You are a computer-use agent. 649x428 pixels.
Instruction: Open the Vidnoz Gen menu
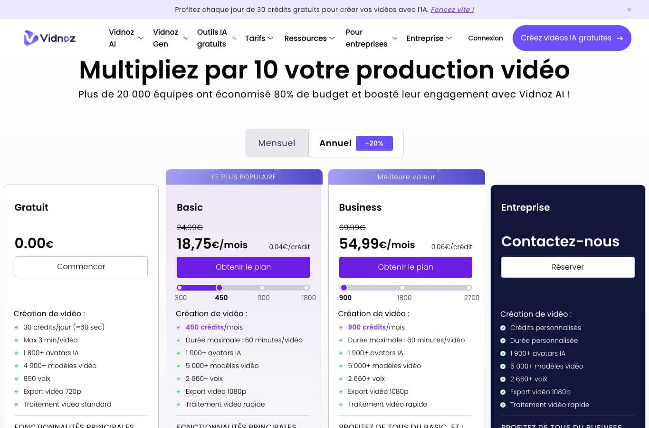tap(165, 38)
